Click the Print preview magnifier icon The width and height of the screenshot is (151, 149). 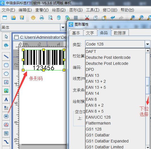coord(50,18)
